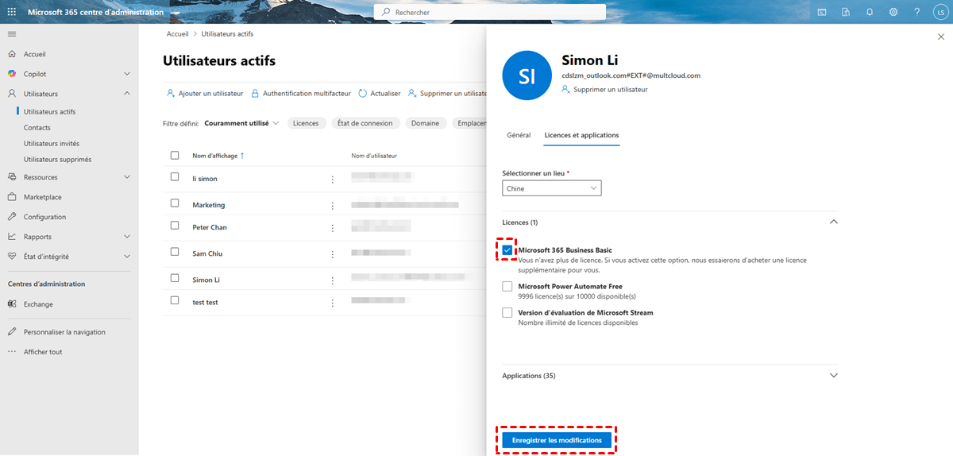This screenshot has height=456, width=953.
Task: Uncheck Microsoft 365 Business Basic license
Action: [507, 249]
